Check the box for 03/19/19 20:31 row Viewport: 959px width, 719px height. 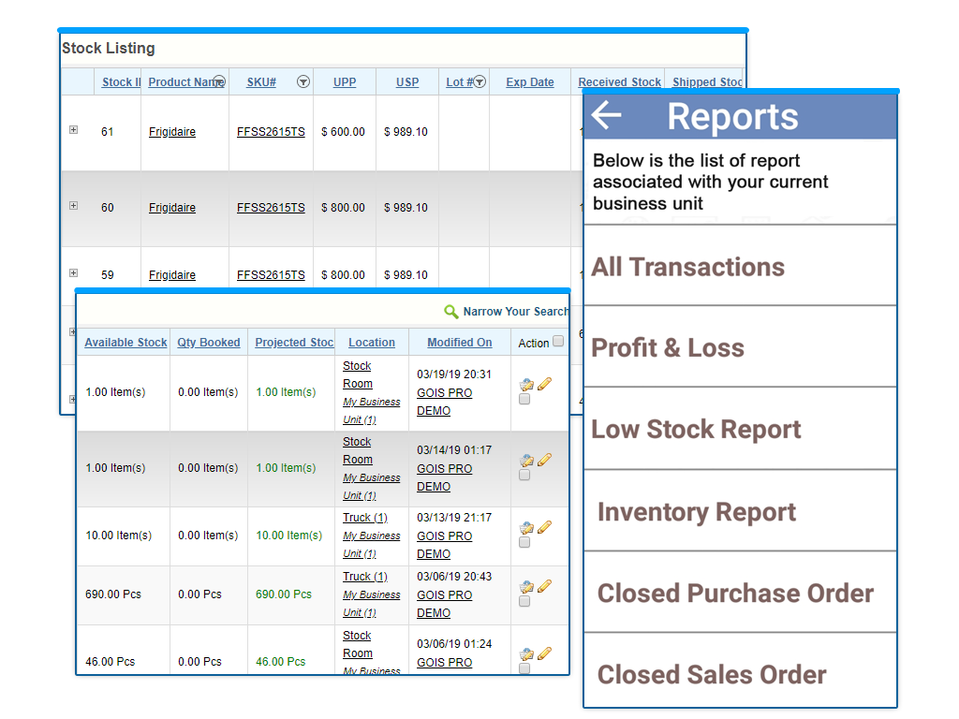pyautogui.click(x=524, y=399)
